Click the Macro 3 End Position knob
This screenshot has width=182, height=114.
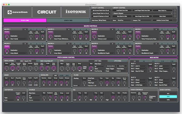[x=80, y=37]
